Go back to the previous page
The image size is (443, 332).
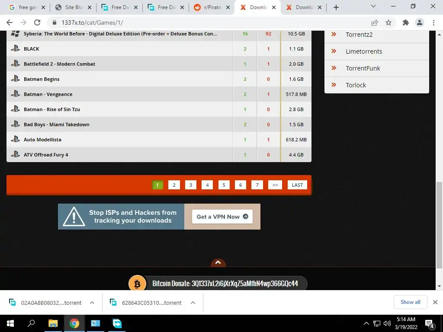coord(10,22)
